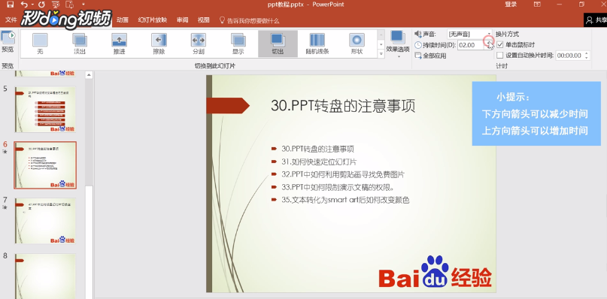Click the slide title 30.PPT转盘的注意事项
This screenshot has width=607, height=299.
(342, 106)
